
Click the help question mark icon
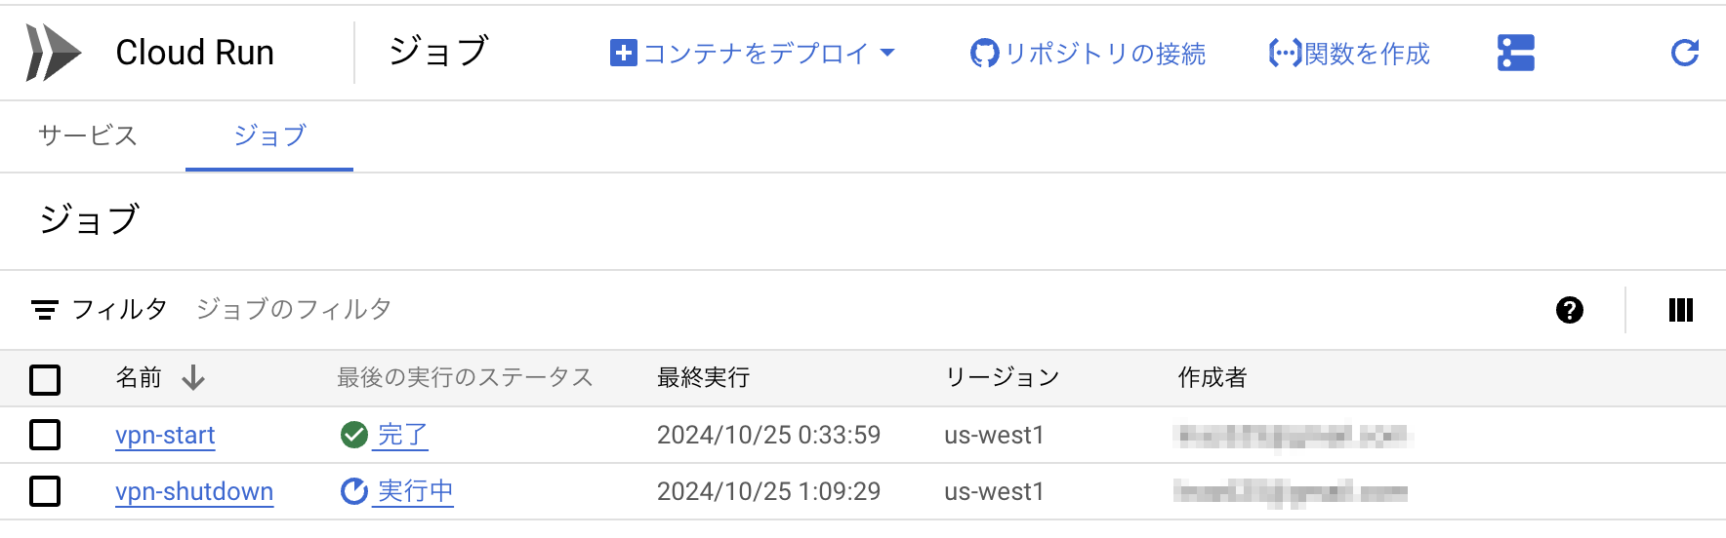1569,310
